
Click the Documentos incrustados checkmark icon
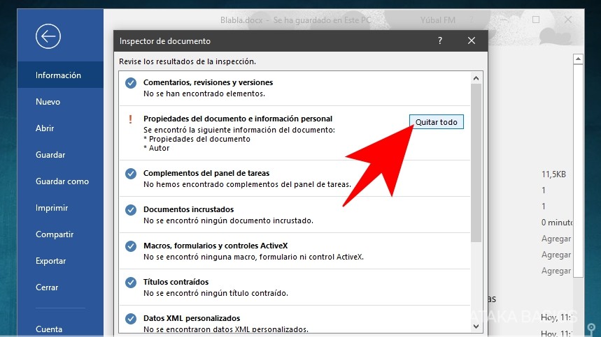[x=130, y=209]
